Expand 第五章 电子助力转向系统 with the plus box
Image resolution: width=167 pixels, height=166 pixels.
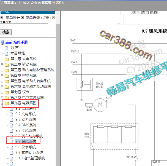(2, 81)
